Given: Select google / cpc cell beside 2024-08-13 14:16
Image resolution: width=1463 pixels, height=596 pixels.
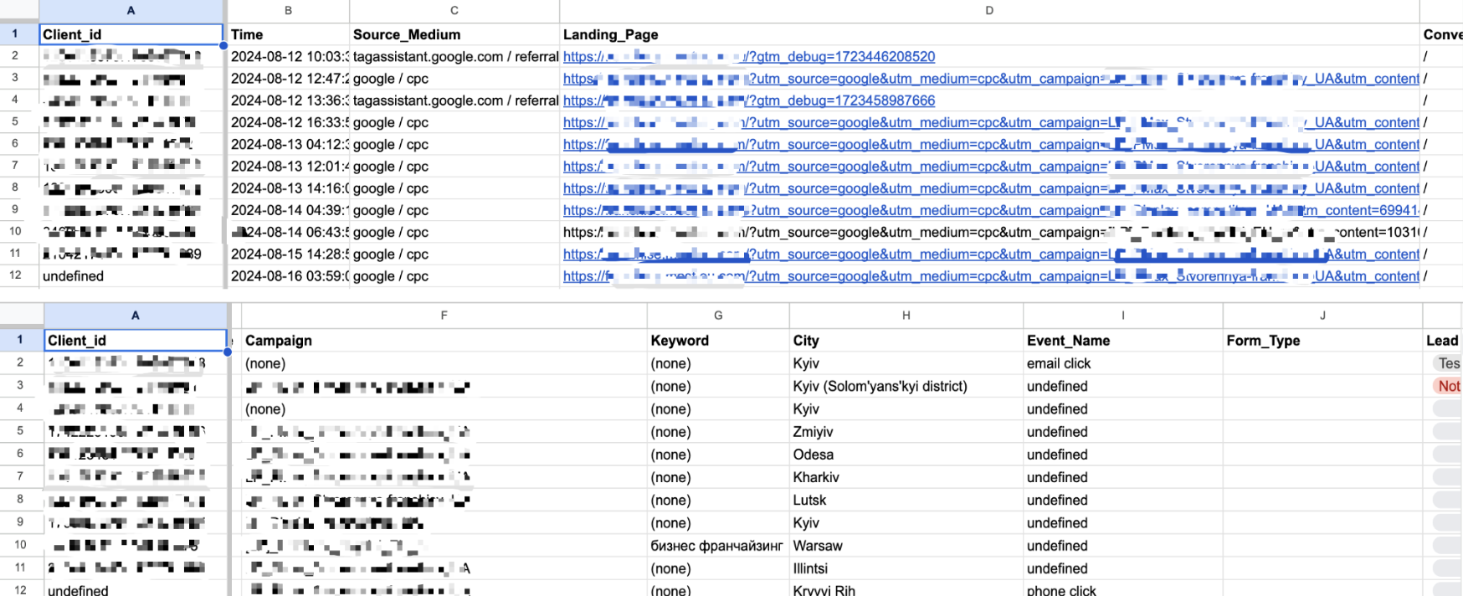Looking at the screenshot, I should click(x=454, y=188).
